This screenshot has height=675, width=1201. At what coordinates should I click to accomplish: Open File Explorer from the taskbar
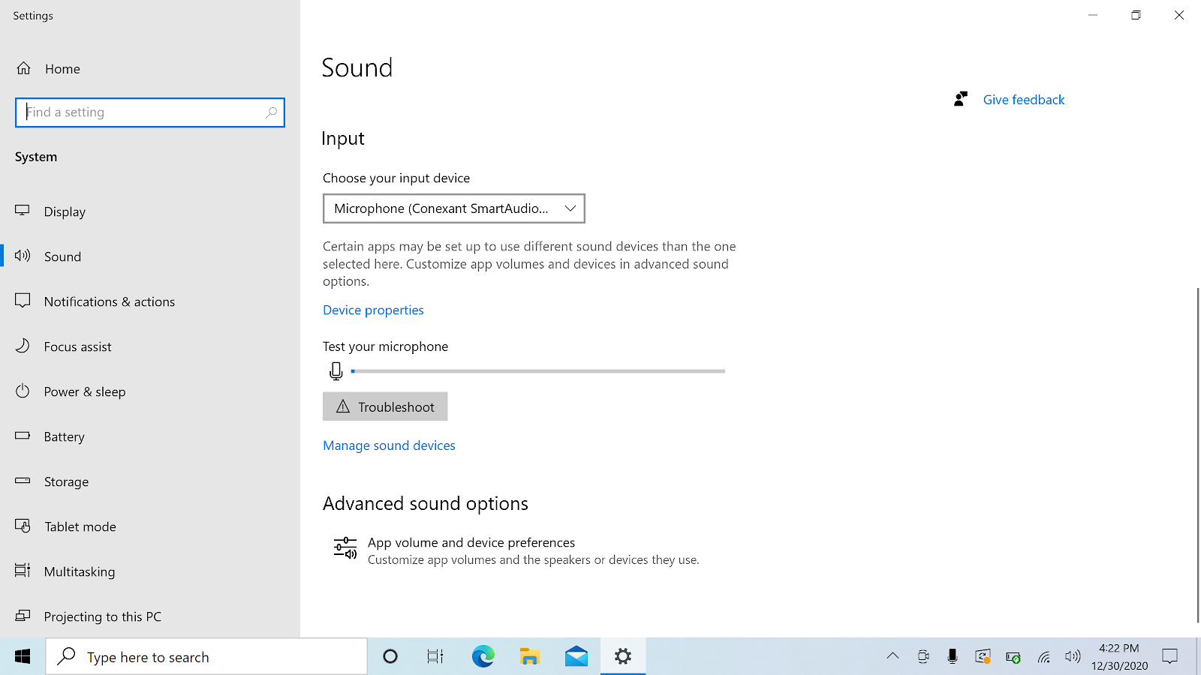tap(530, 657)
